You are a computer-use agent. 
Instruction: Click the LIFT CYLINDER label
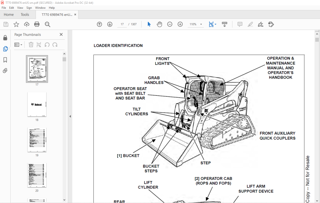[148, 185]
